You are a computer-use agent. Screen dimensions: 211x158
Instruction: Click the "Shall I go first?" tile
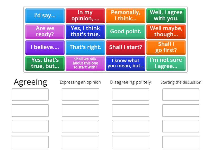[166, 47]
